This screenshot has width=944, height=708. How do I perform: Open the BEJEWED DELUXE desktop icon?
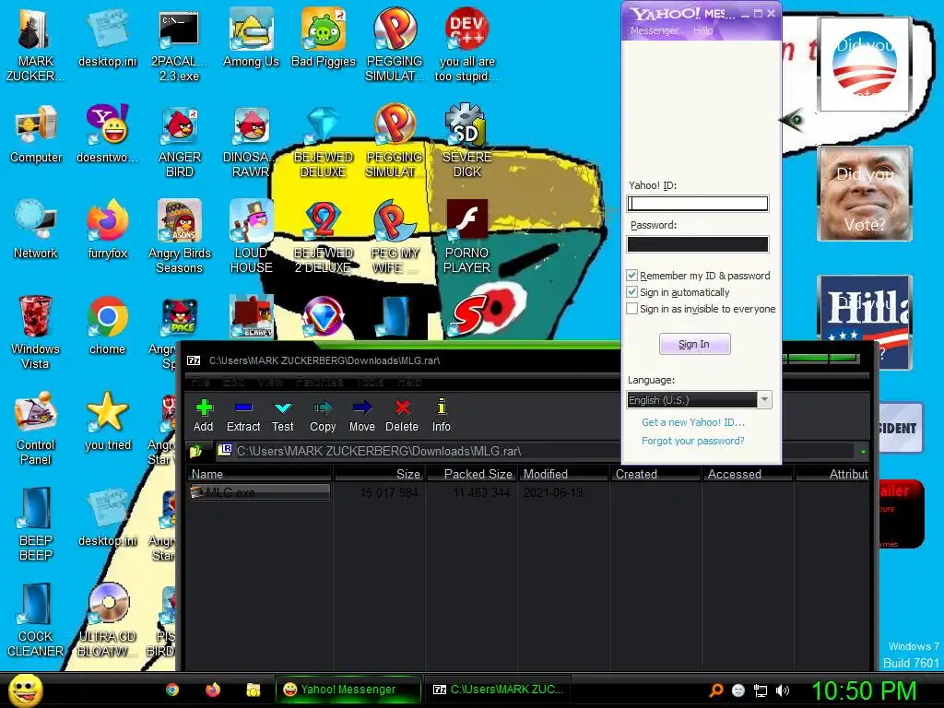(x=324, y=141)
